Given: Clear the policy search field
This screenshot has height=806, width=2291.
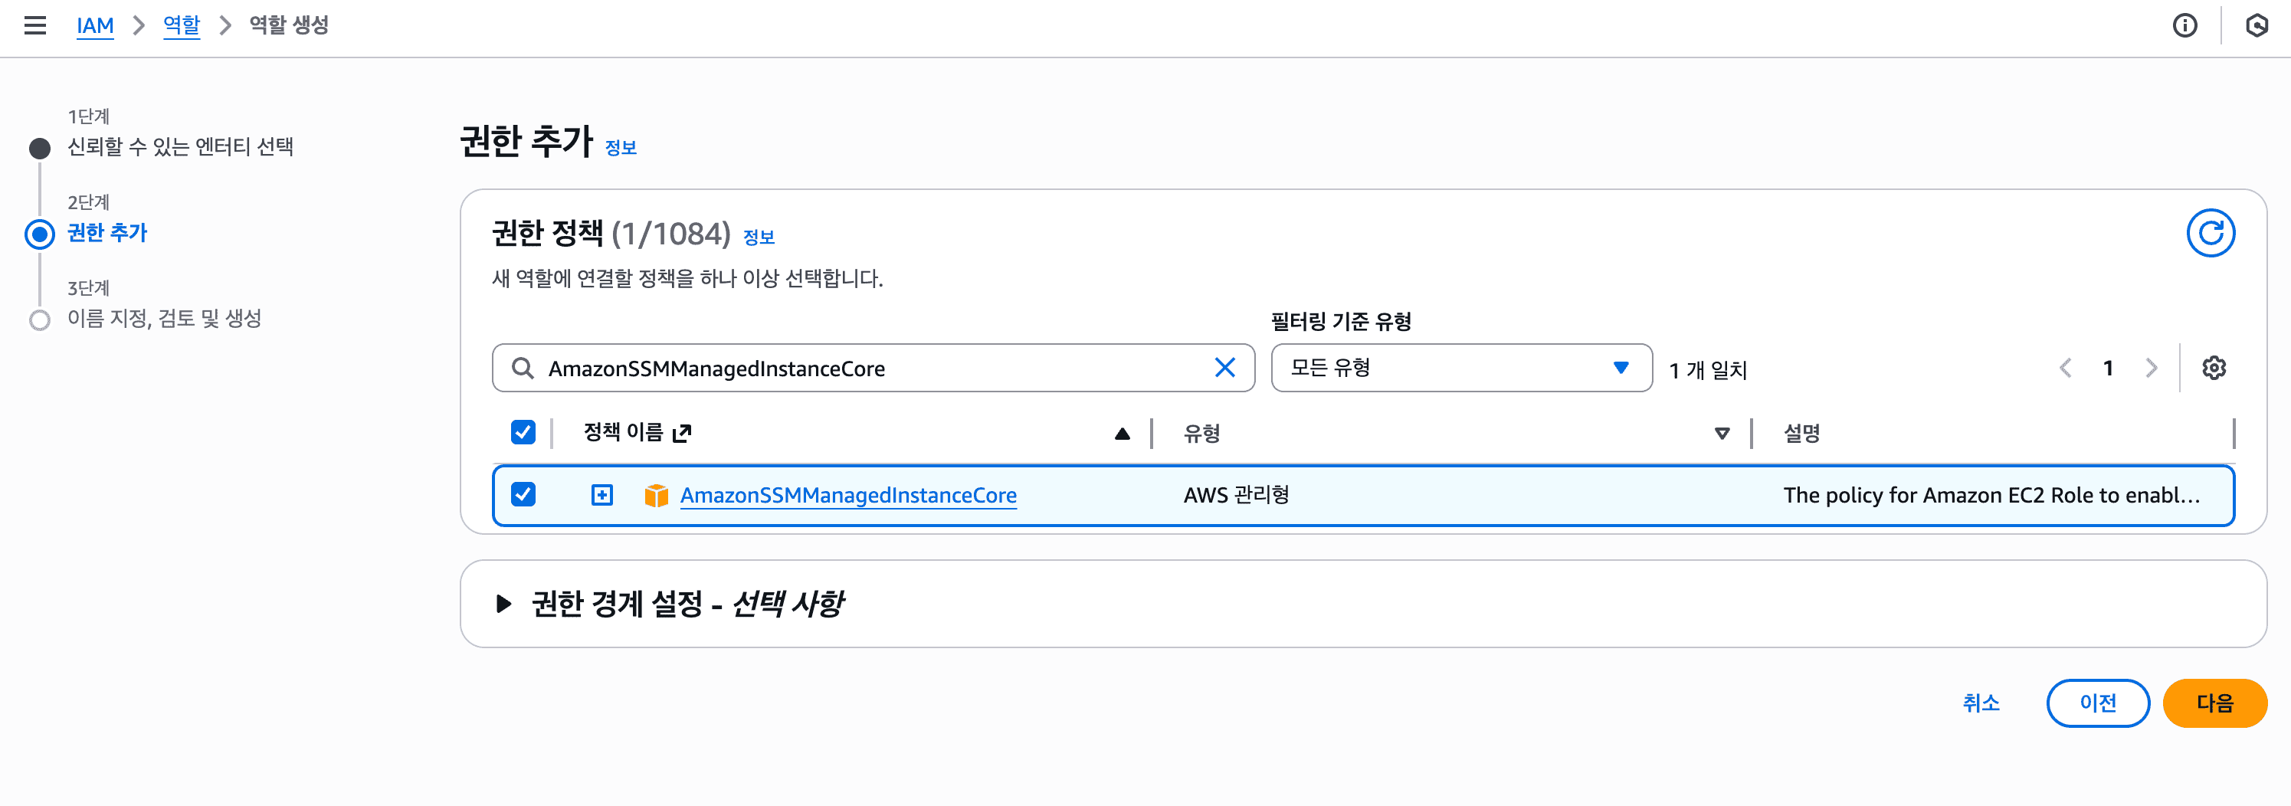Looking at the screenshot, I should pos(1224,368).
